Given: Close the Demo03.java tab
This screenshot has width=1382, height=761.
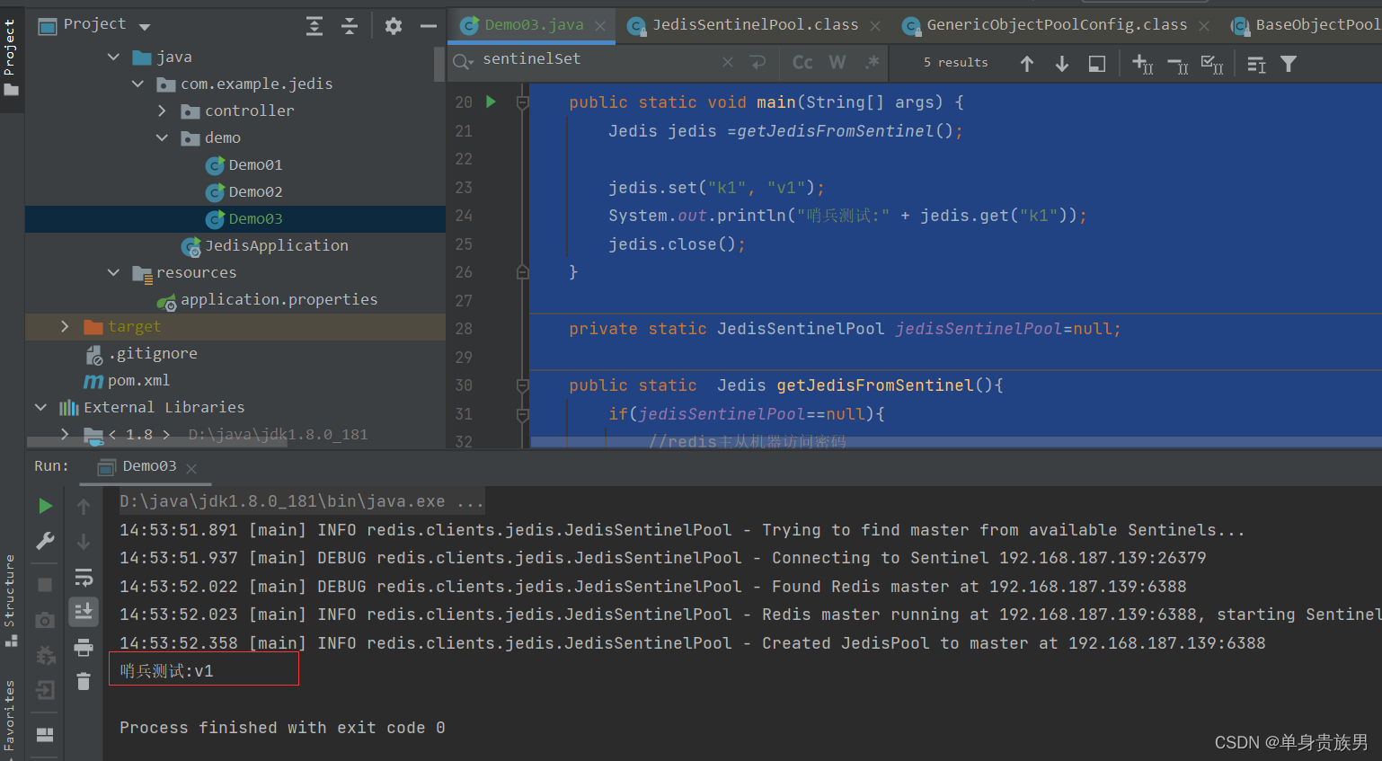Looking at the screenshot, I should (x=600, y=26).
